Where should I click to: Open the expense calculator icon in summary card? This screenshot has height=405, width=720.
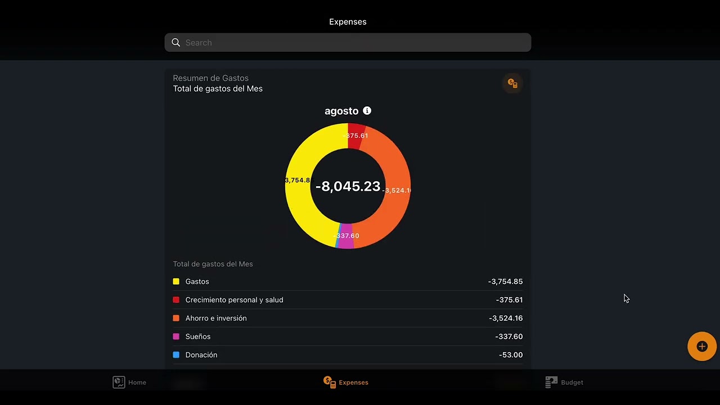click(512, 83)
